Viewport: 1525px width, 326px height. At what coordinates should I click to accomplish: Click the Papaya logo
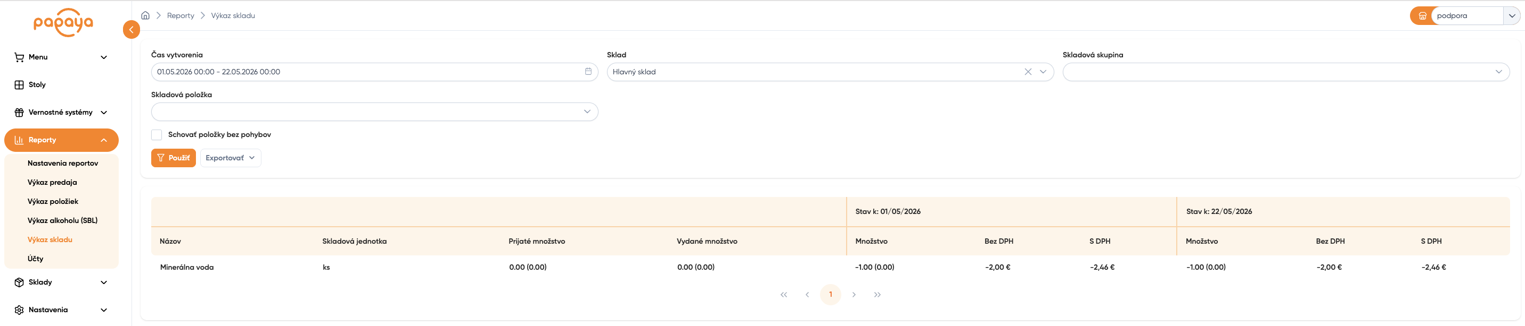click(63, 22)
